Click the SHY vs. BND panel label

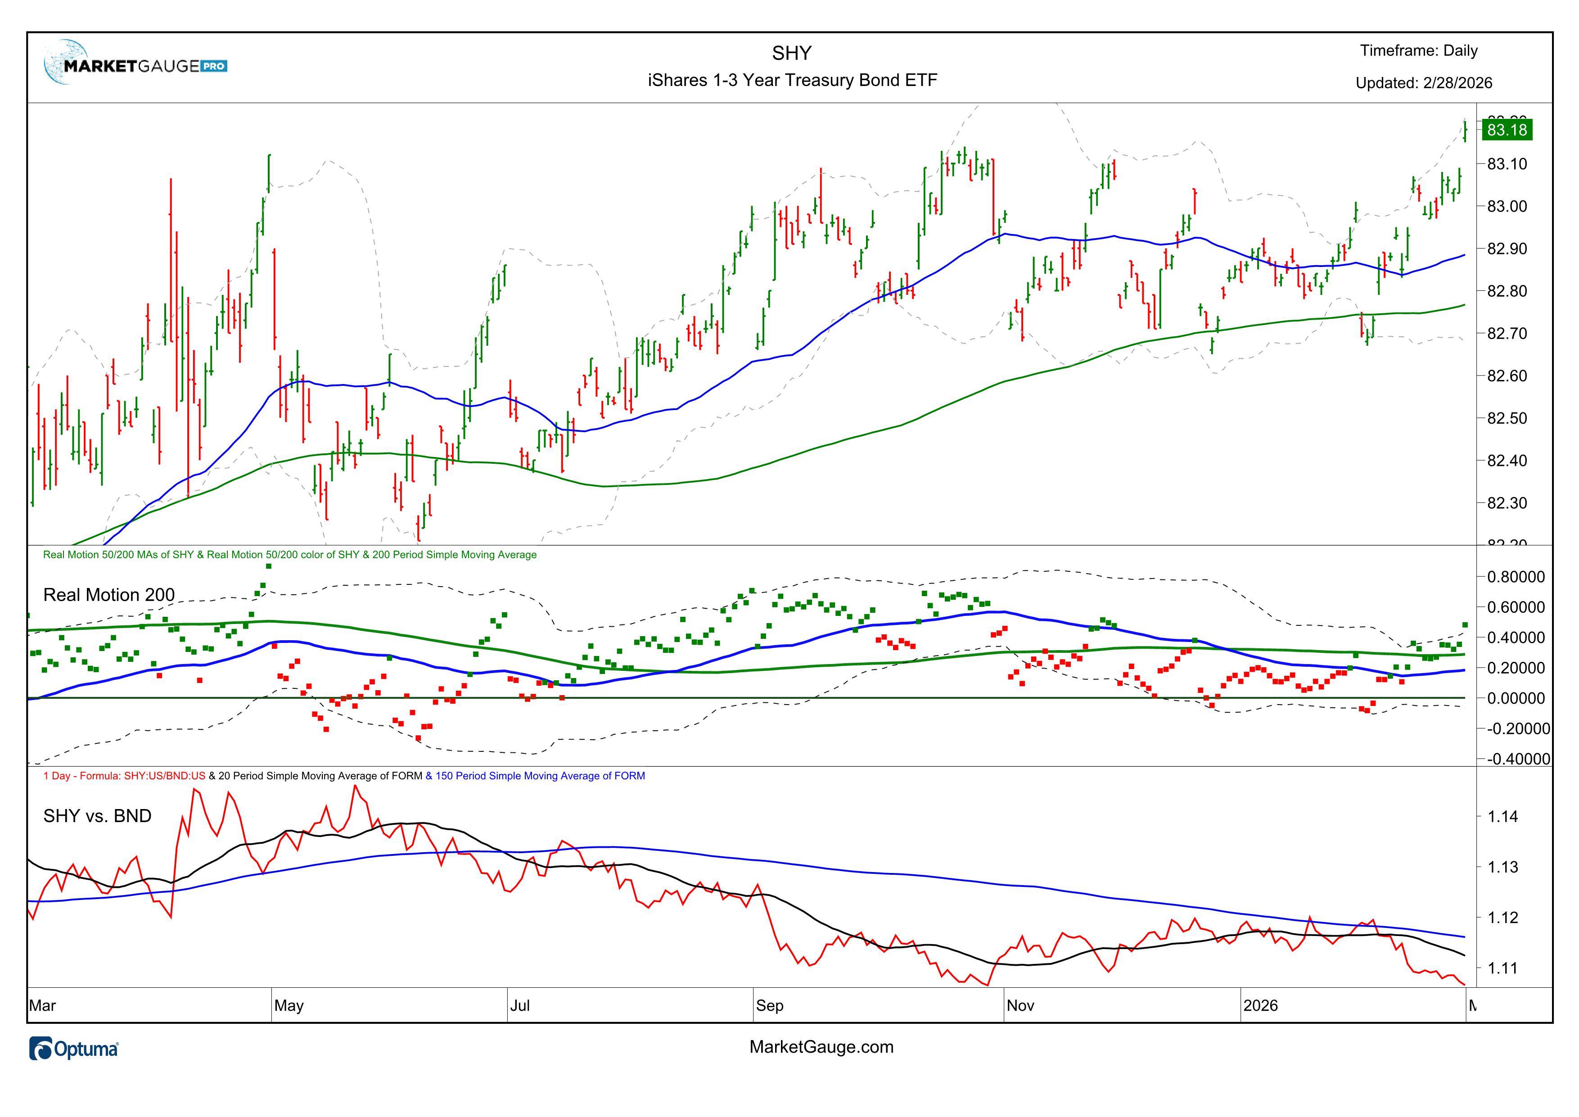pyautogui.click(x=97, y=816)
